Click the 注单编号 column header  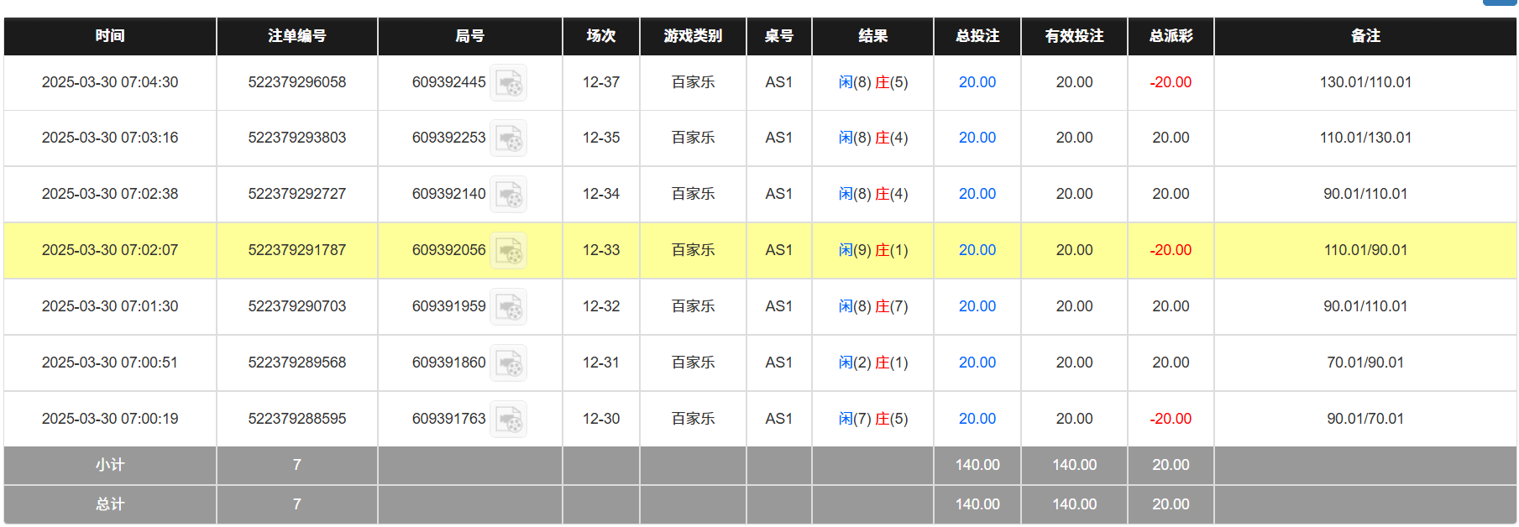click(x=296, y=36)
